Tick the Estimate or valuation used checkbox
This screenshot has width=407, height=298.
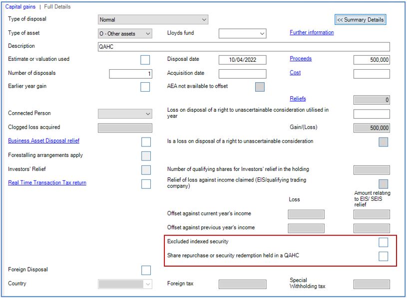click(x=145, y=60)
